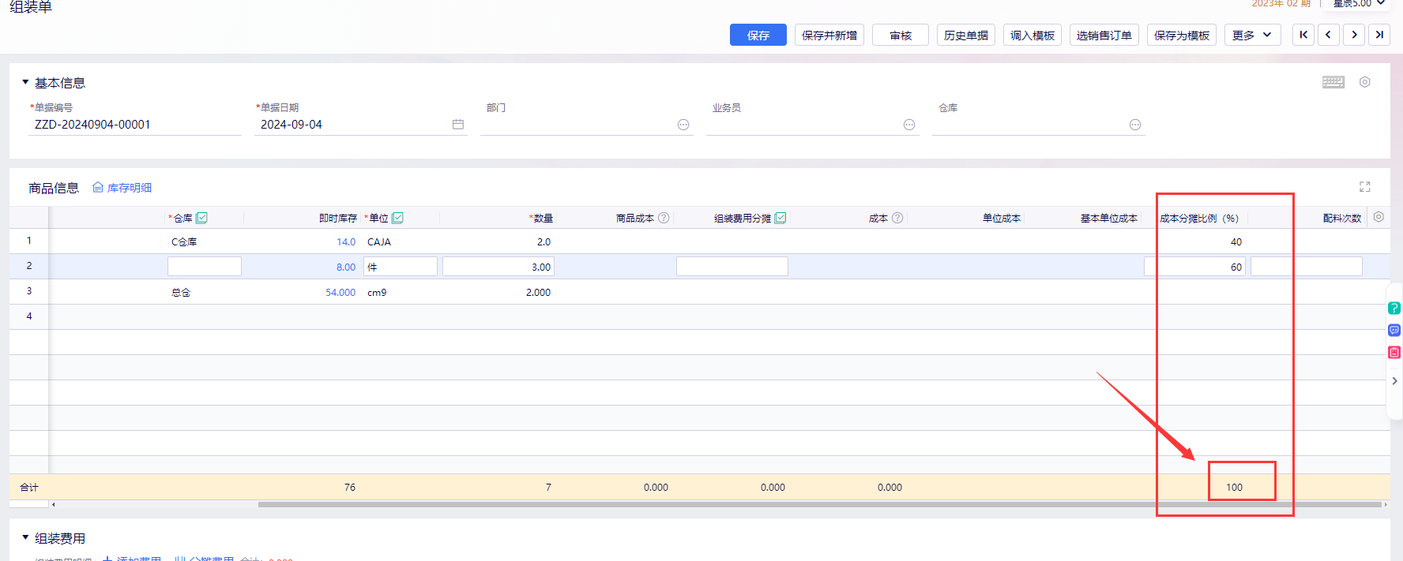Open 历史单据

click(x=966, y=35)
